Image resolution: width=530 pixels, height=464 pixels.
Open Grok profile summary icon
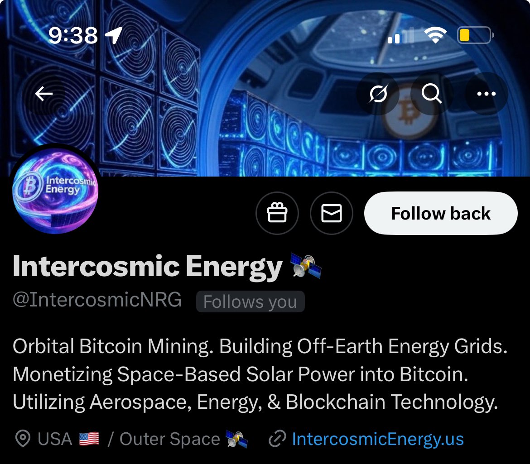click(x=378, y=94)
